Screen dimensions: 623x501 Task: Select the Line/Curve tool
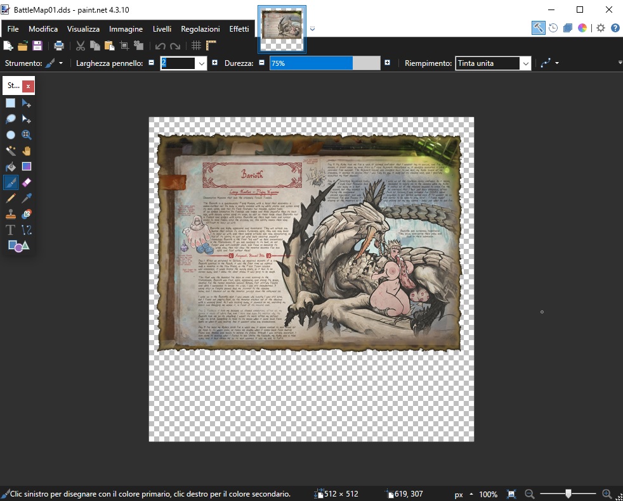(x=26, y=230)
